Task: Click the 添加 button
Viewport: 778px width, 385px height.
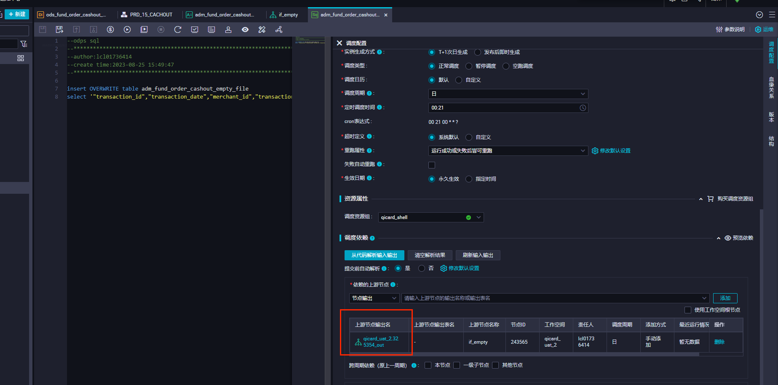Action: point(725,298)
